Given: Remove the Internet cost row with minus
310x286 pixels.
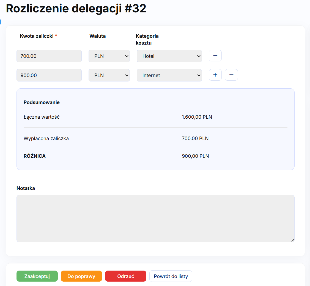Looking at the screenshot, I should pos(231,75).
